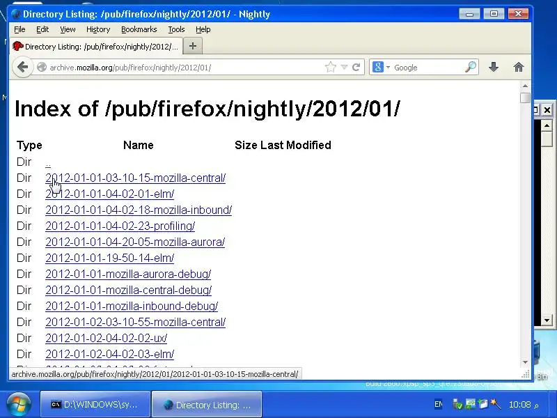The width and height of the screenshot is (557, 418).
Task: Click the 'Type' column header text
Action: pos(29,145)
